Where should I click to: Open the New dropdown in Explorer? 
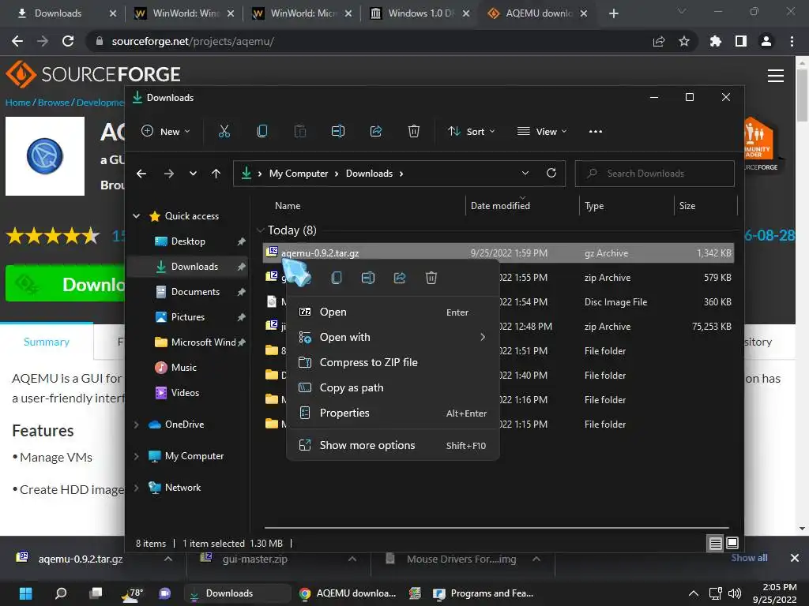coord(166,132)
